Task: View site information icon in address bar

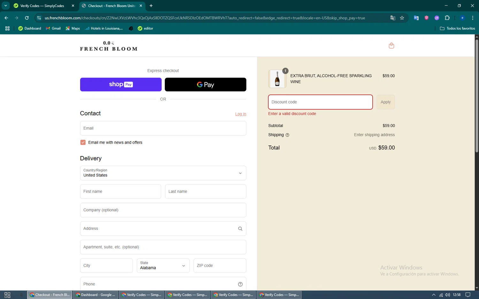Action: (39, 18)
